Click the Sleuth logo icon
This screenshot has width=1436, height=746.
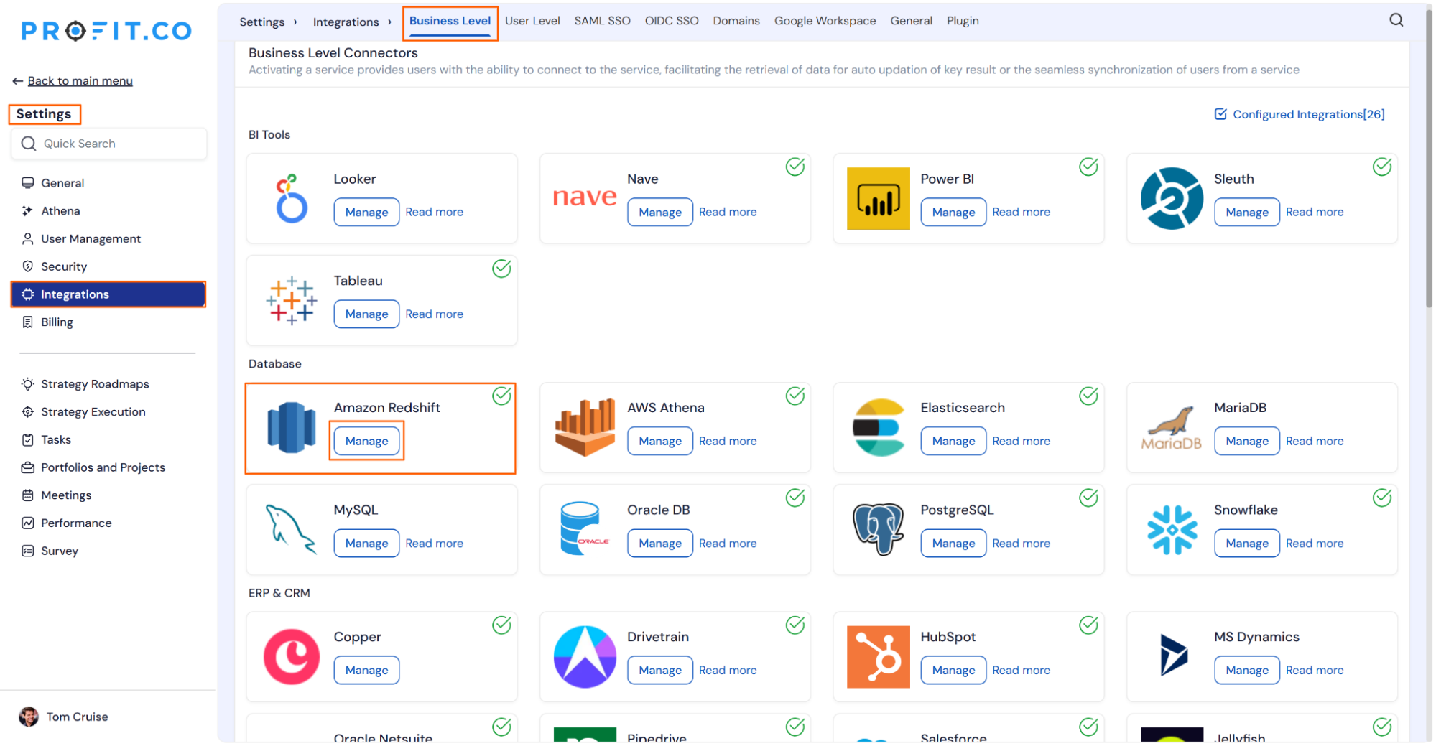point(1171,198)
